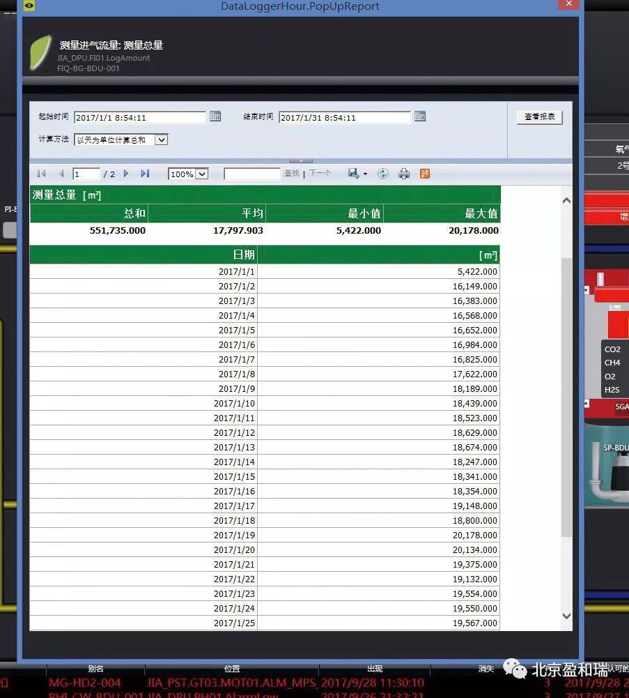The width and height of the screenshot is (629, 698).
Task: Open the start time calendar picker
Action: point(215,116)
